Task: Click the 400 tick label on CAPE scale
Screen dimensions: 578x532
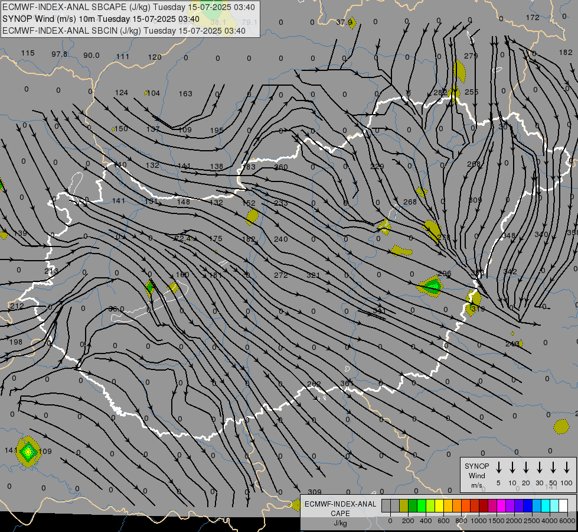Action: click(426, 521)
